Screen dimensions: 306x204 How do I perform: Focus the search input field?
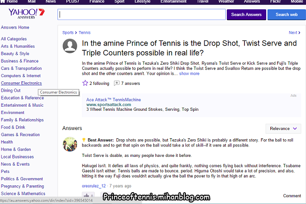click(141, 14)
